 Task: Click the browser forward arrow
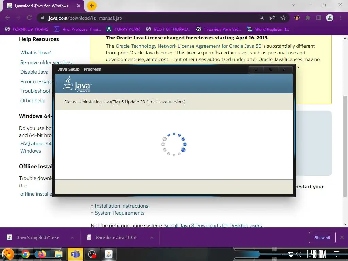(18, 18)
